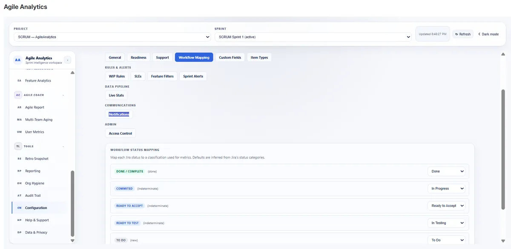
Task: Collapse the sidebar with the arrow button
Action: [x=67, y=60]
